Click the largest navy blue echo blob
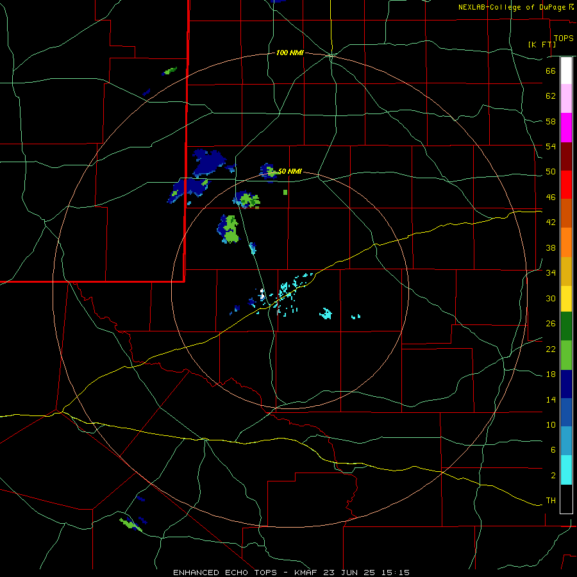577x577 pixels. [208, 162]
